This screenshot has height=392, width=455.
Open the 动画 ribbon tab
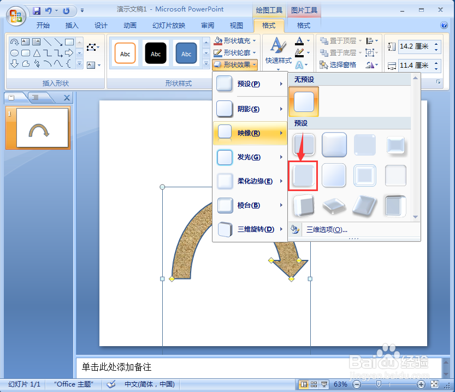coord(130,26)
